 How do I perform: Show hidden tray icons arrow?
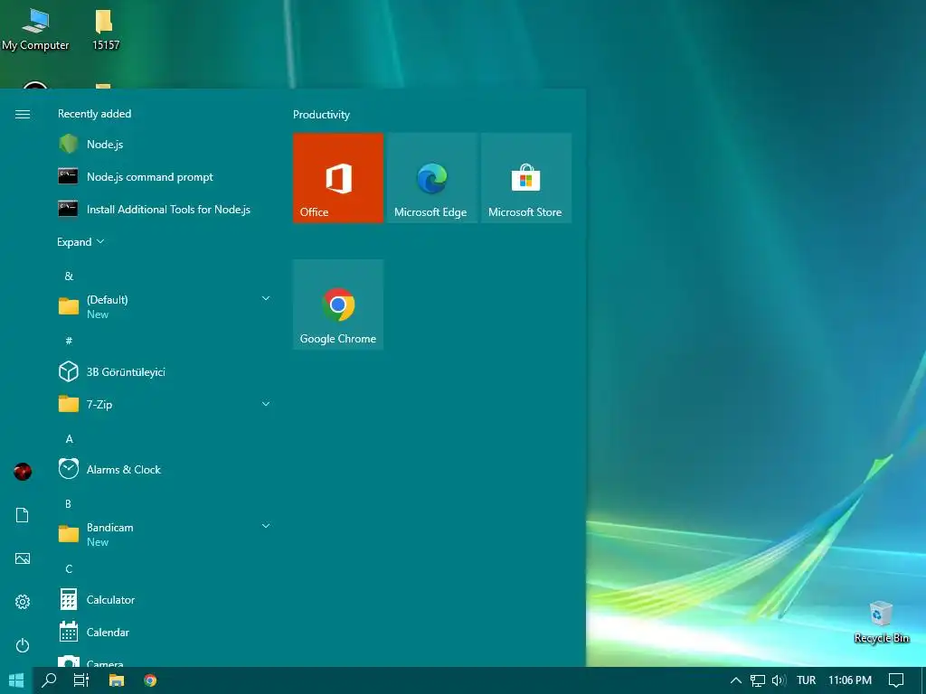pyautogui.click(x=736, y=680)
